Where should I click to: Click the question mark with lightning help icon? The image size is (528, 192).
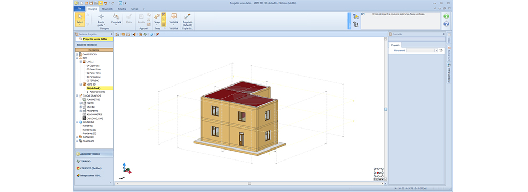click(x=356, y=16)
